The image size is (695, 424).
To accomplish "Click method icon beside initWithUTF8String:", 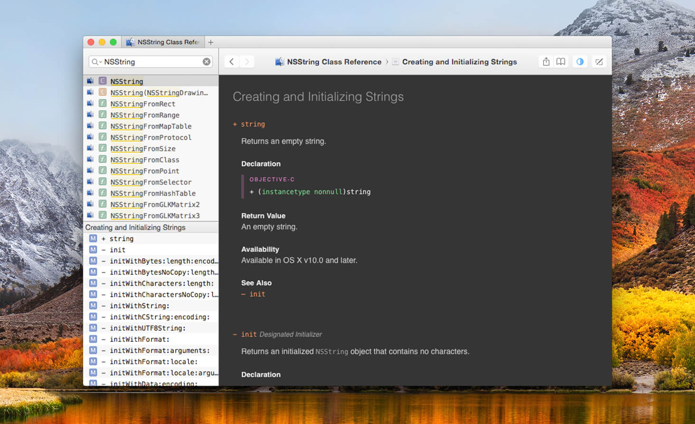I will 93,328.
